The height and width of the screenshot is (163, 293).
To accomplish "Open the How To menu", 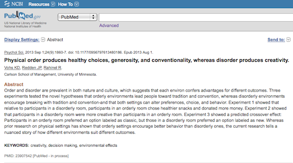I will [x=65, y=4].
